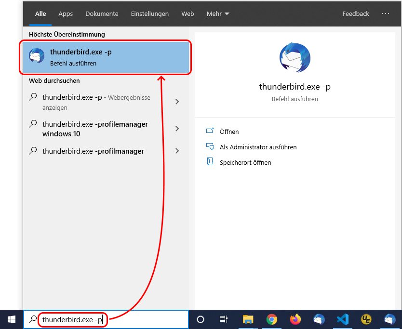Launch File Explorer from the taskbar
The width and height of the screenshot is (402, 329).
click(248, 319)
